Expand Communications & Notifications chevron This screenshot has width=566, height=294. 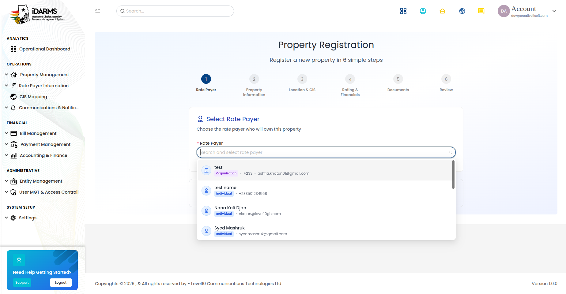point(6,108)
